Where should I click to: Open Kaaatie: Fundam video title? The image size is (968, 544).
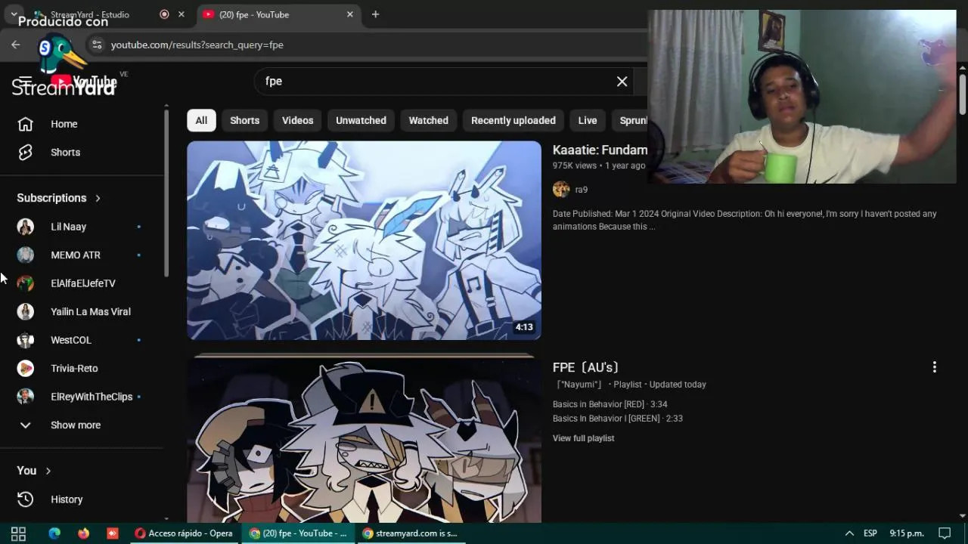coord(600,150)
